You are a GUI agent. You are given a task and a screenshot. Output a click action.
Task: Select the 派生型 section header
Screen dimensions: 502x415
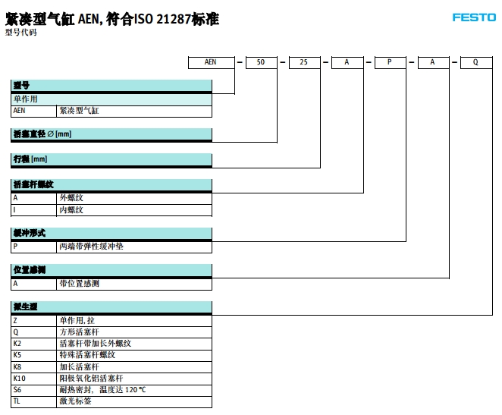click(x=111, y=307)
